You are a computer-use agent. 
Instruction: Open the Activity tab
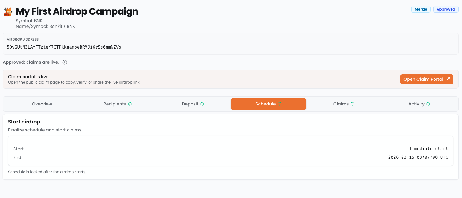click(416, 104)
